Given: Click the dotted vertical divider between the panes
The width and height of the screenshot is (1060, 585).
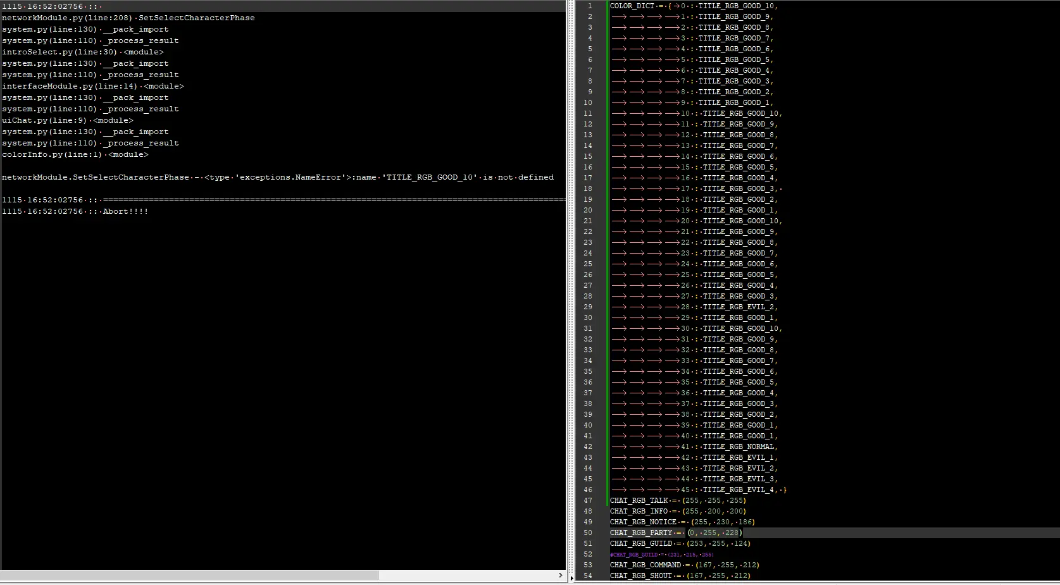Looking at the screenshot, I should pyautogui.click(x=571, y=285).
